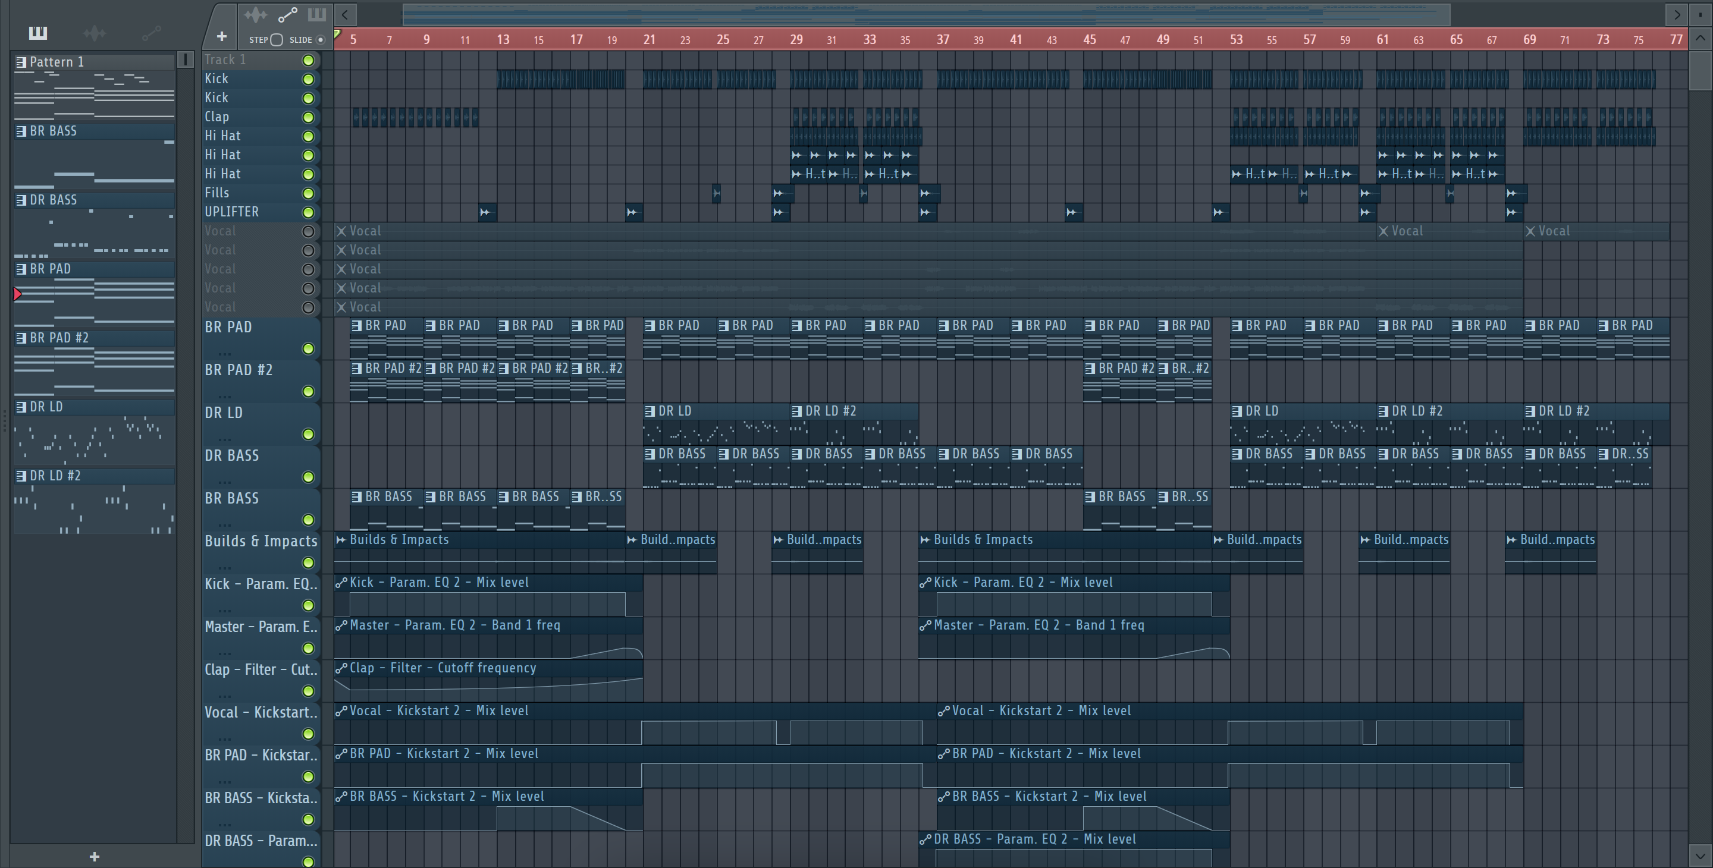This screenshot has height=868, width=1713.
Task: Select the DR BASS track header
Action: coord(261,467)
